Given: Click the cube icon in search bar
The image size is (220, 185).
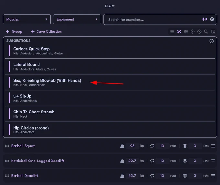Looking at the screenshot, I should [212, 19].
